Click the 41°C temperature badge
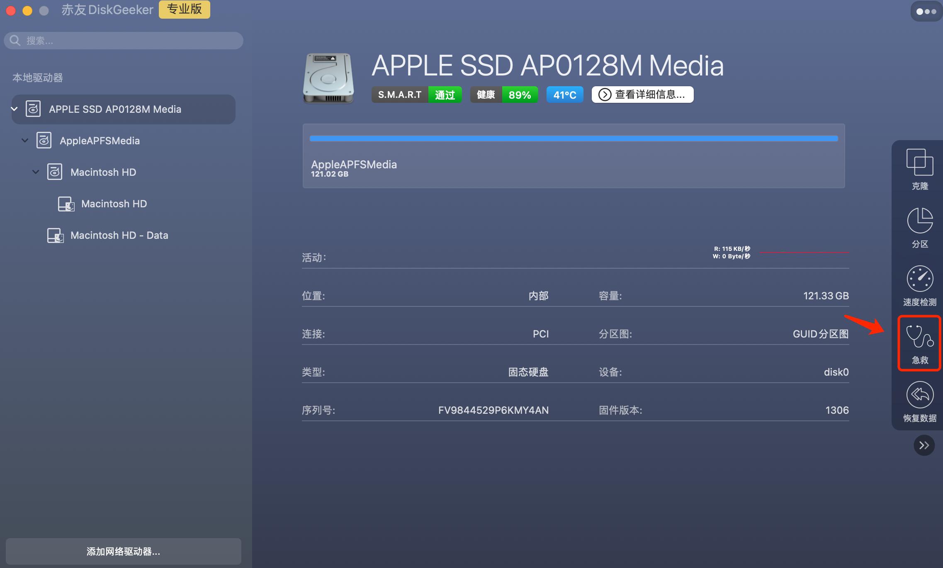 coord(565,95)
